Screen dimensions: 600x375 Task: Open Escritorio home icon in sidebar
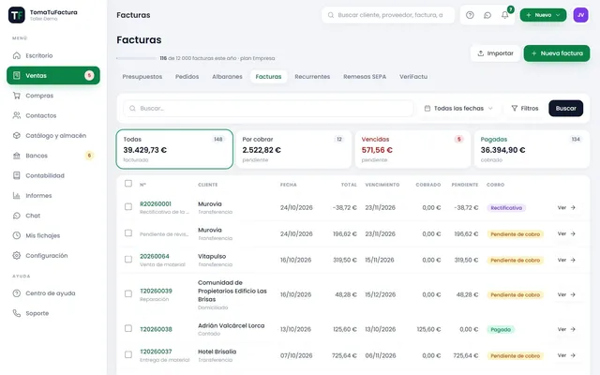click(17, 55)
